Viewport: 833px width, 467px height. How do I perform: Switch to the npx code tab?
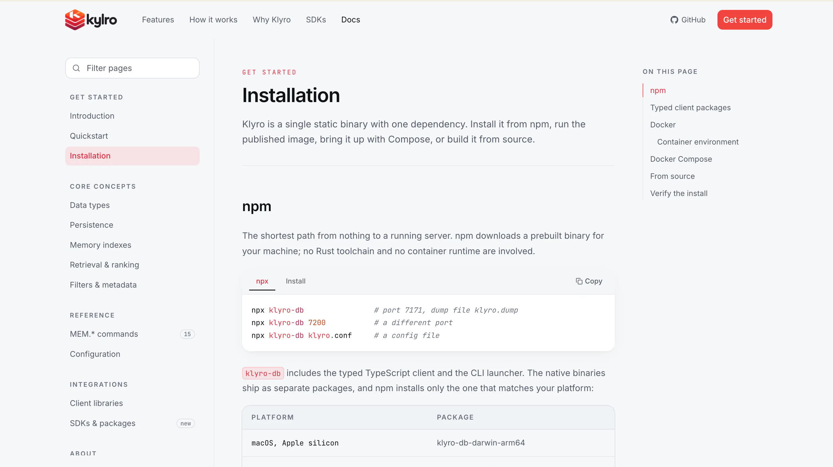(262, 281)
